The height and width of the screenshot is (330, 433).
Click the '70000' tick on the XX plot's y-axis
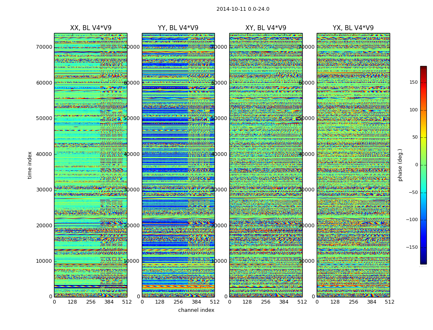pyautogui.click(x=44, y=47)
